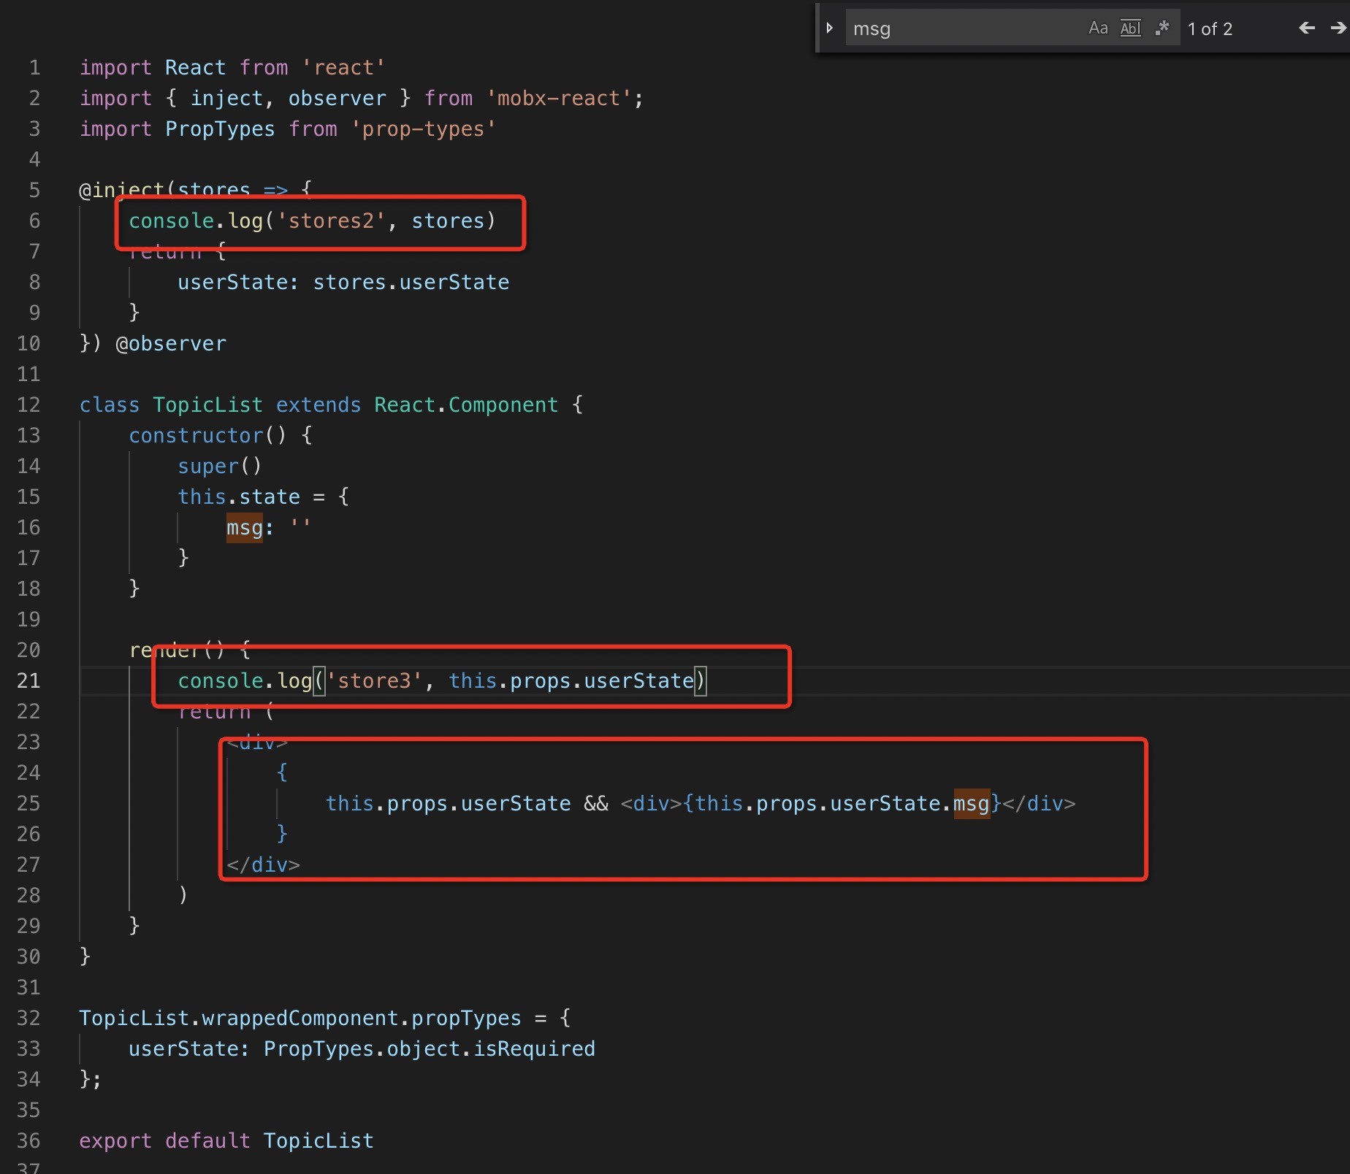Go to previous match arrow
The height and width of the screenshot is (1174, 1350).
click(x=1307, y=28)
